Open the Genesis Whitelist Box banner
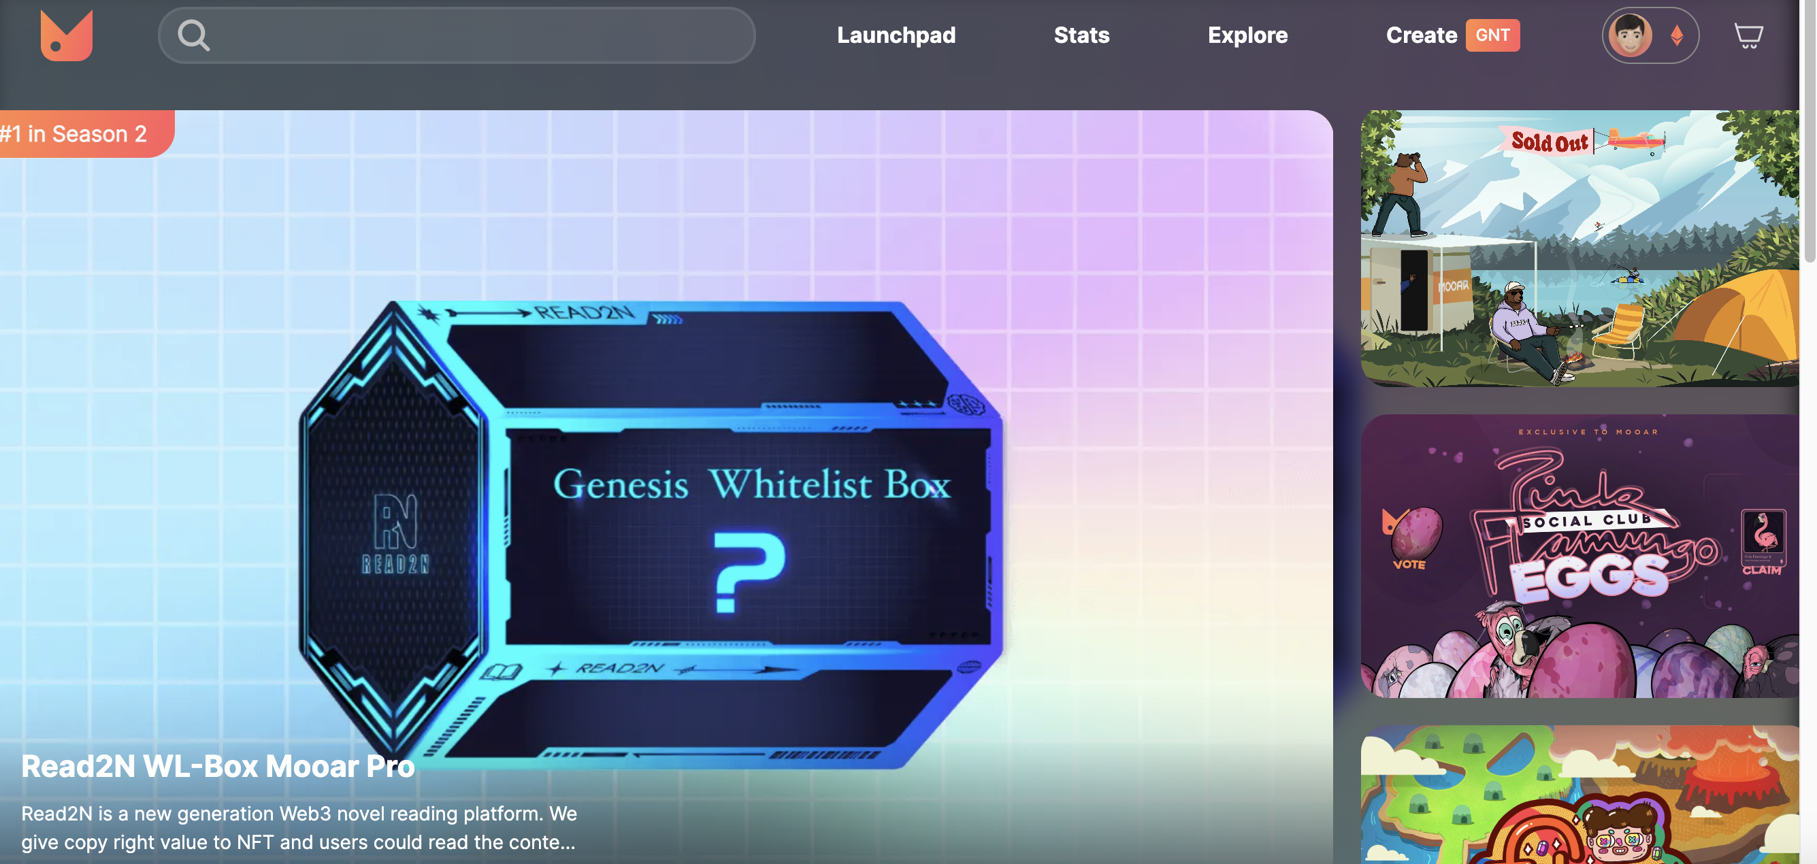 (666, 486)
